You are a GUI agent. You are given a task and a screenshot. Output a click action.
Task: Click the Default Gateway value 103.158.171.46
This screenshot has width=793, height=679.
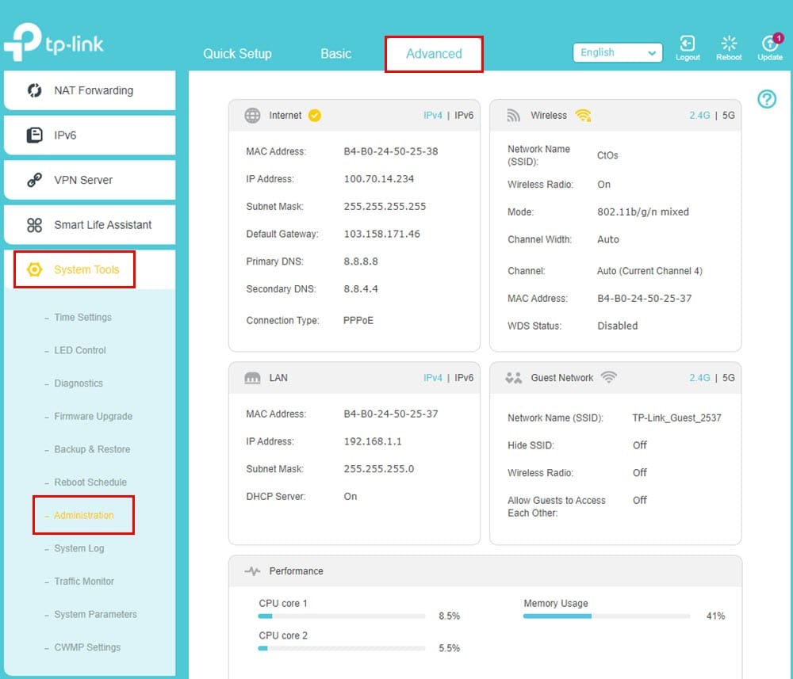click(382, 234)
